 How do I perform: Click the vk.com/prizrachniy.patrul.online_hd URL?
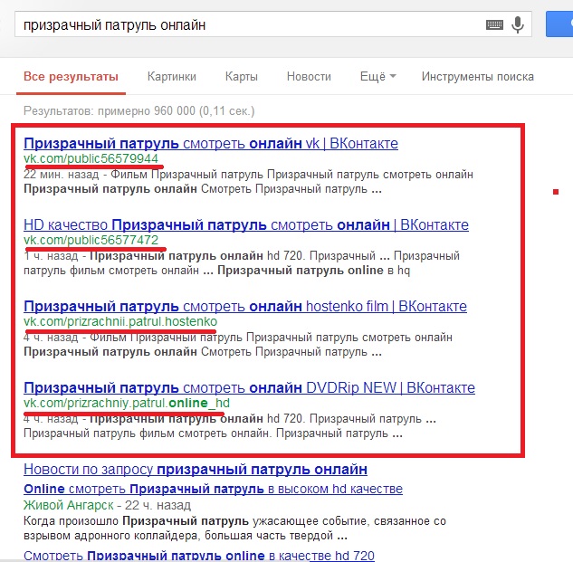click(126, 403)
